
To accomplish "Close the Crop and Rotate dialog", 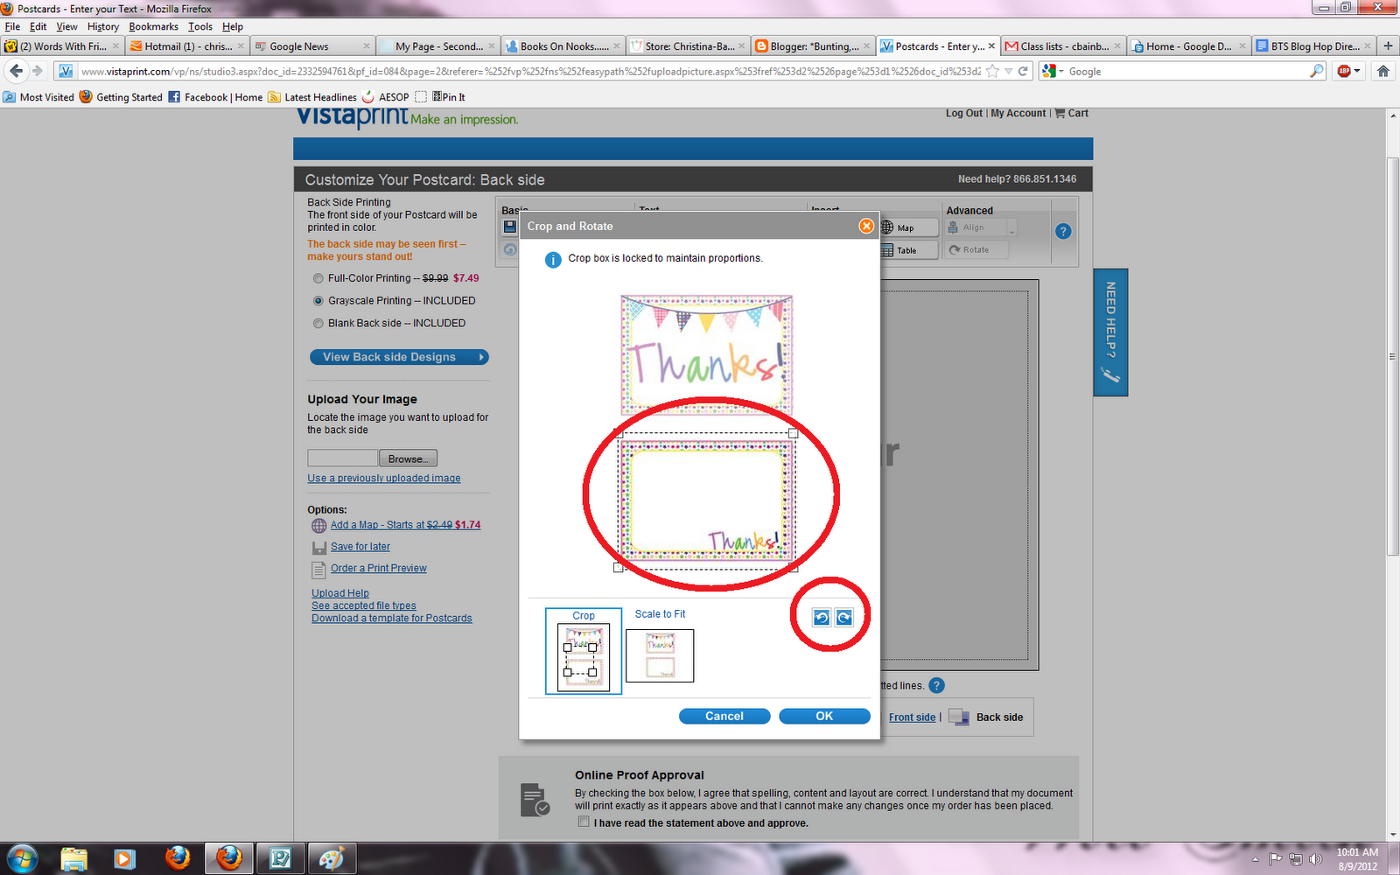I will click(x=866, y=226).
